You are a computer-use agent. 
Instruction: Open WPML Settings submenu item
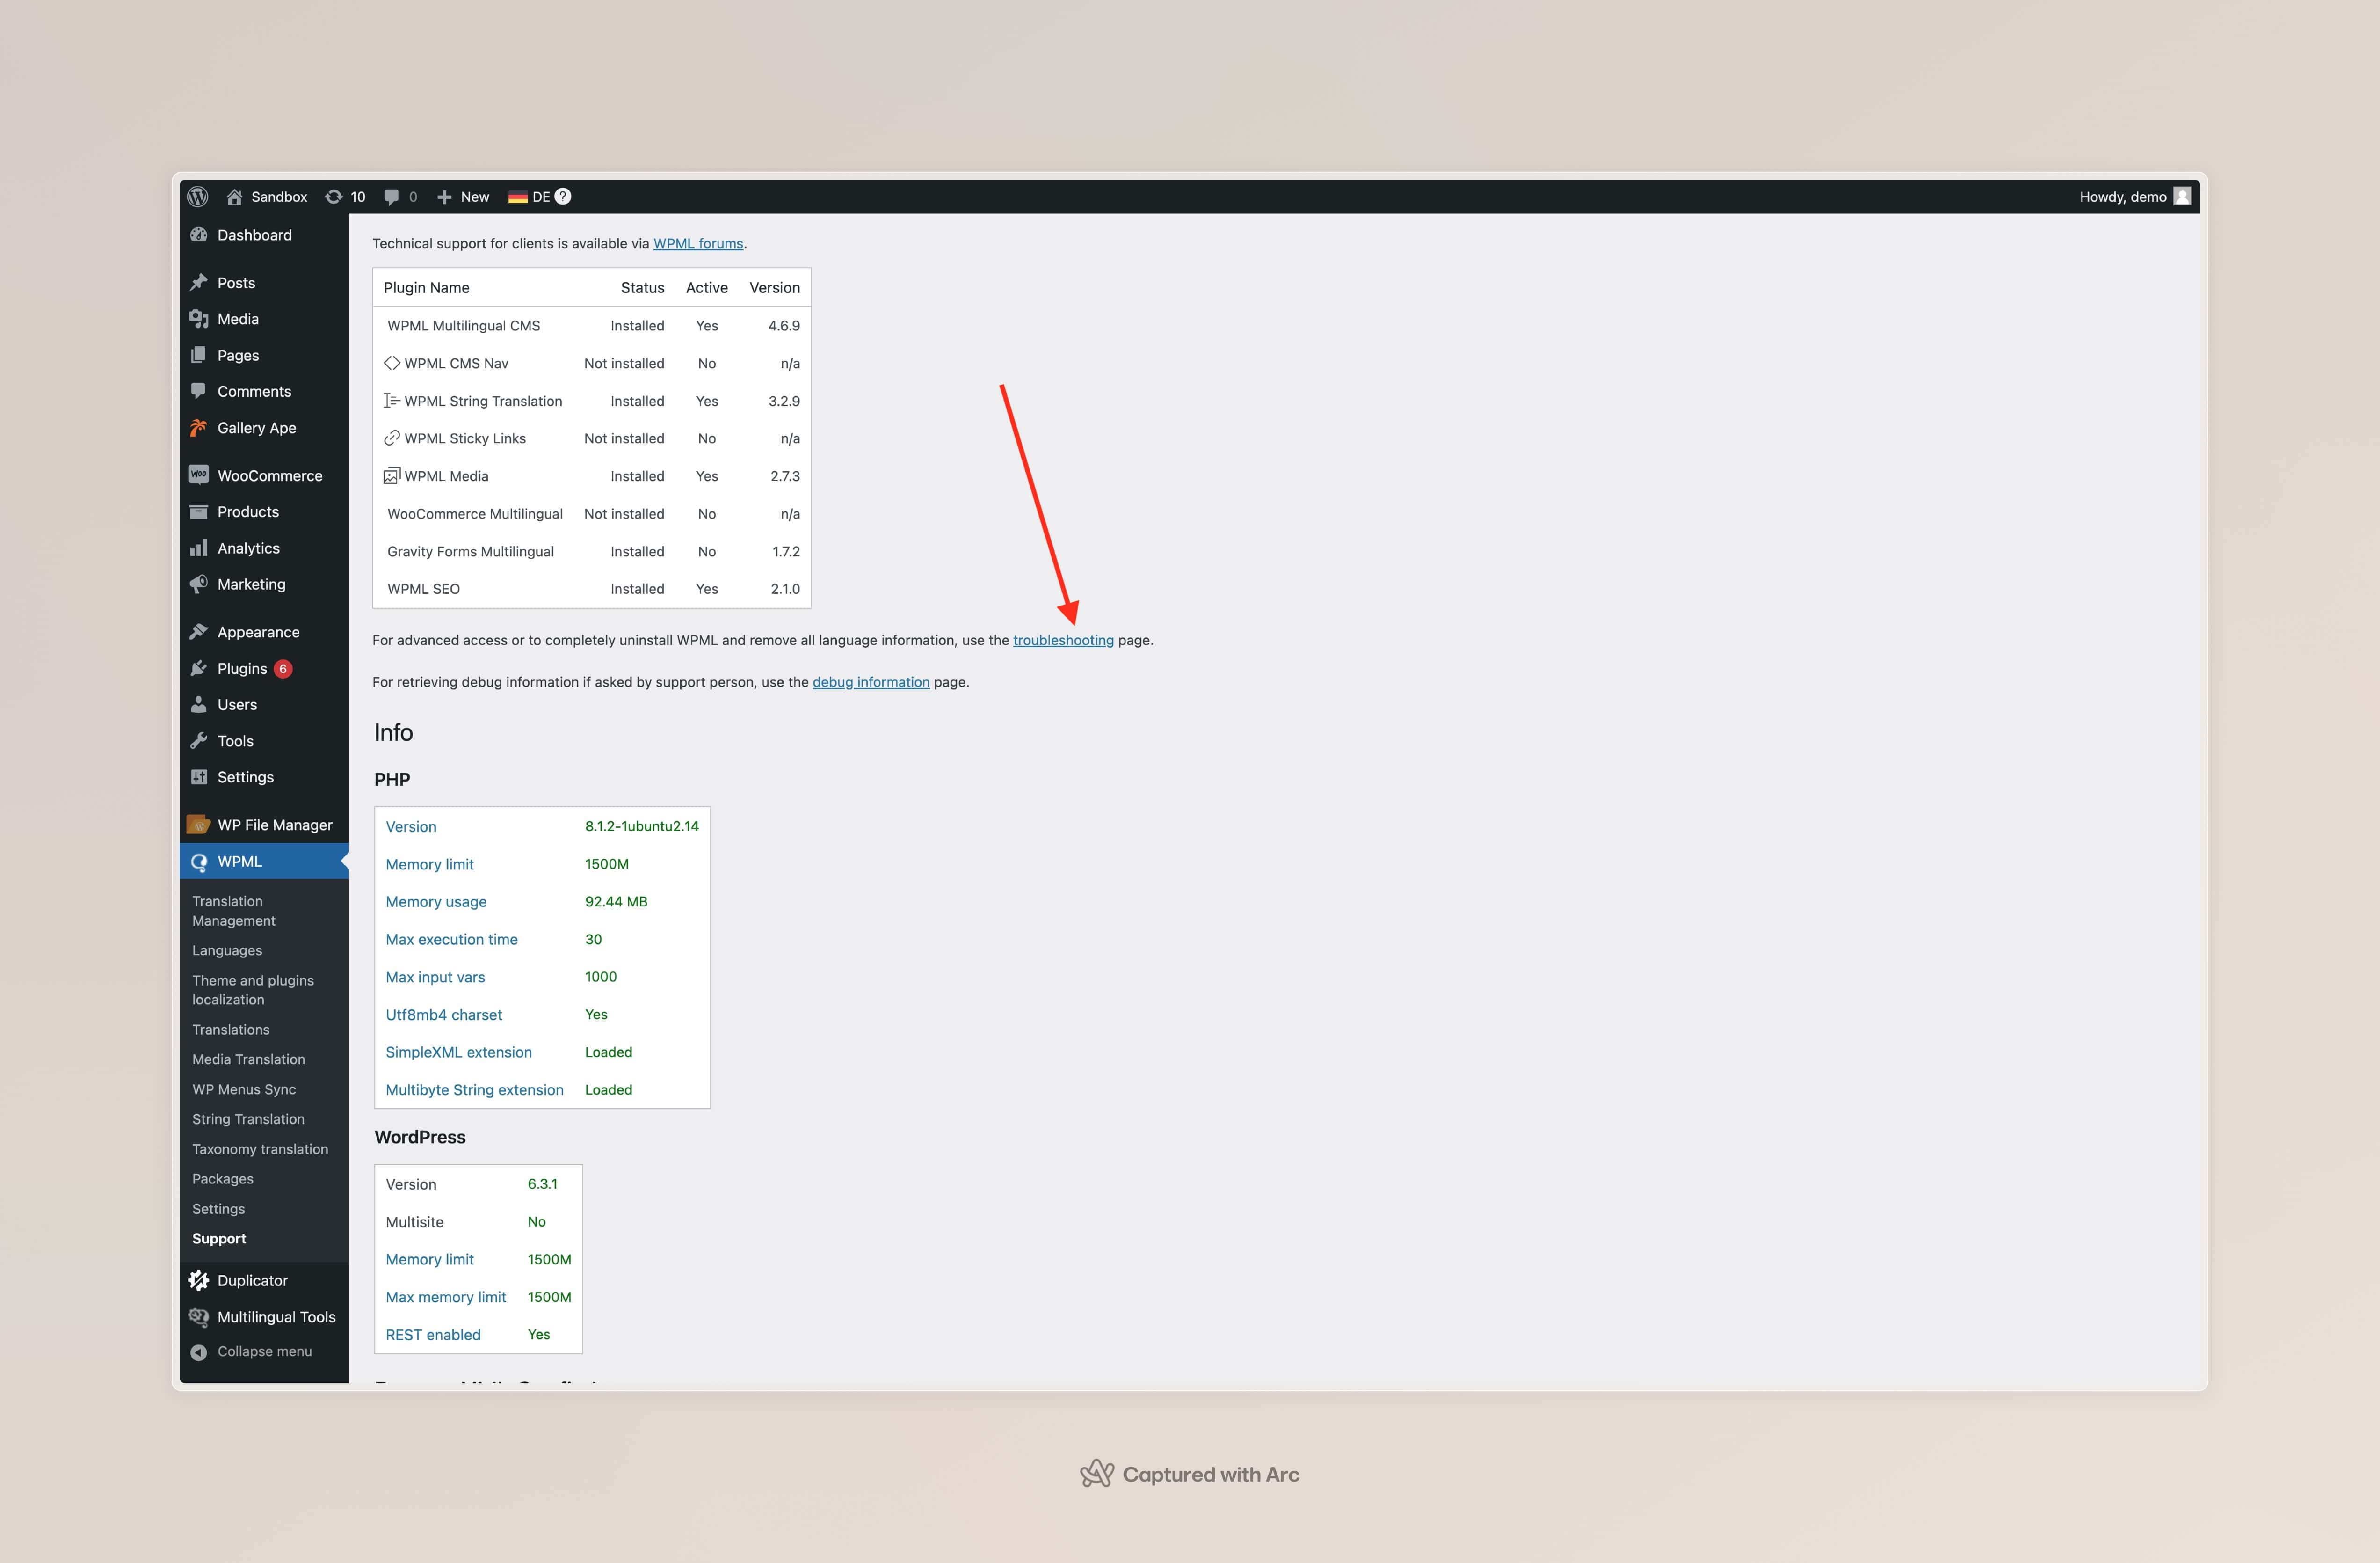(x=218, y=1209)
